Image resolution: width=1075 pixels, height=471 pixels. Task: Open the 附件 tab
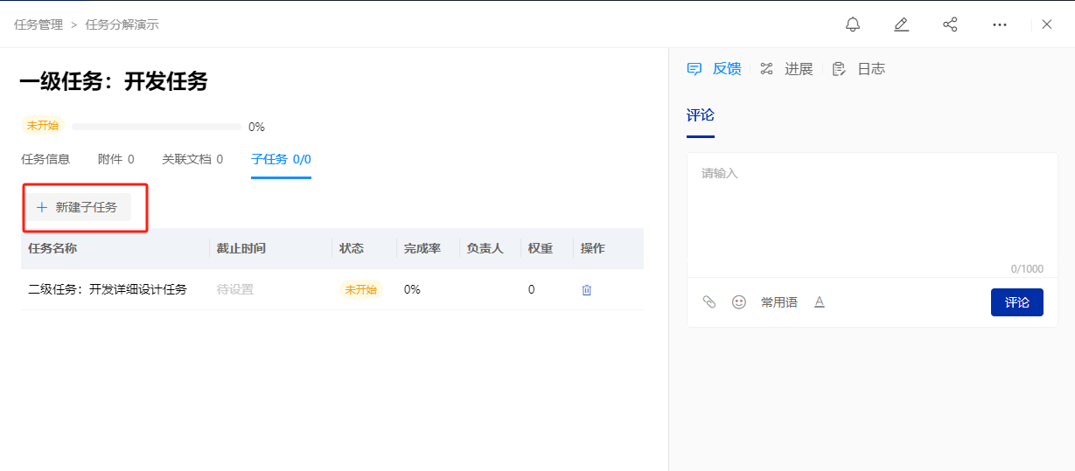(115, 159)
